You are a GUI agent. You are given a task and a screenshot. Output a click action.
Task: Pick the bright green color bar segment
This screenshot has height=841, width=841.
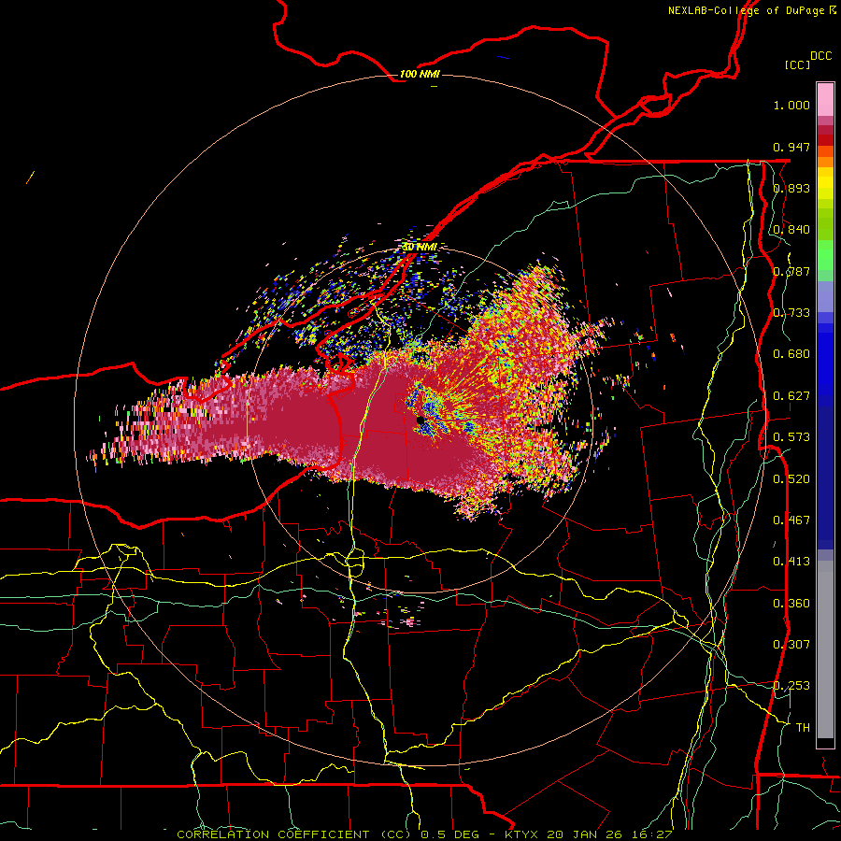point(825,255)
